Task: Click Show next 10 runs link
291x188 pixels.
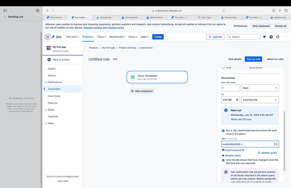Action: [x=241, y=119]
